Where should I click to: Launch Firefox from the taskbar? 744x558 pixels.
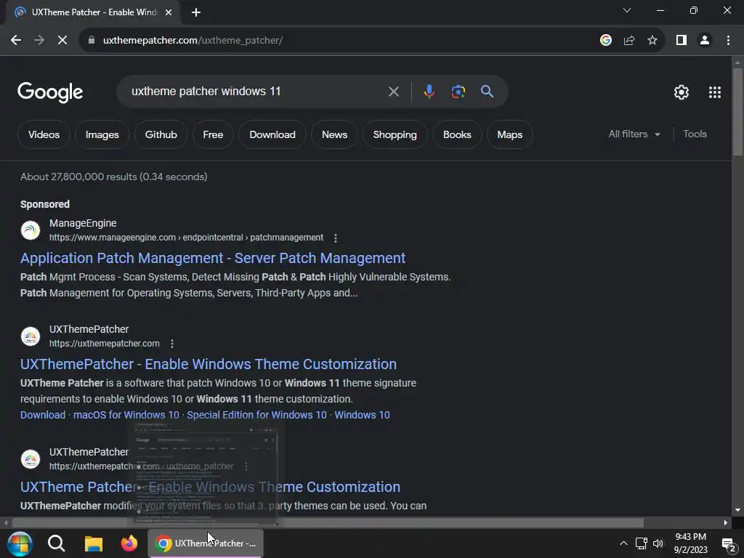[129, 543]
